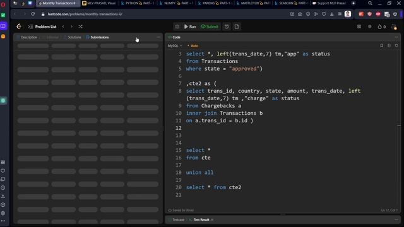Open the browser profile picture
The height and width of the screenshot is (227, 404).
tap(348, 14)
